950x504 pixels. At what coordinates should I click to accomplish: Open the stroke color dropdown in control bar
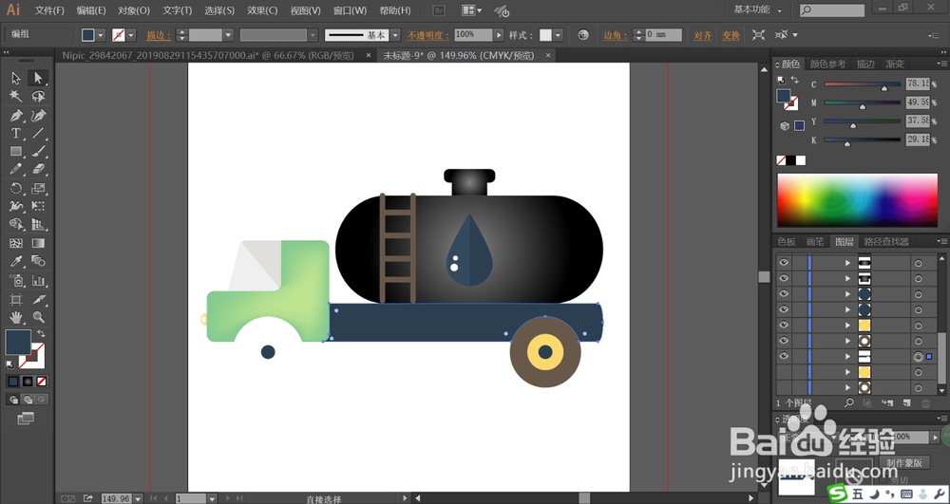(x=131, y=35)
